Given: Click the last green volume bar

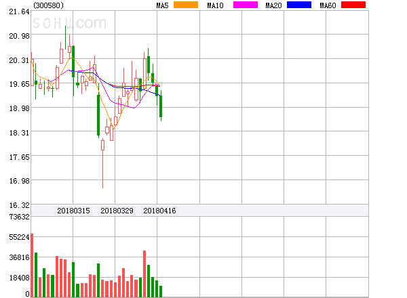Looking at the screenshot, I should point(161,291).
